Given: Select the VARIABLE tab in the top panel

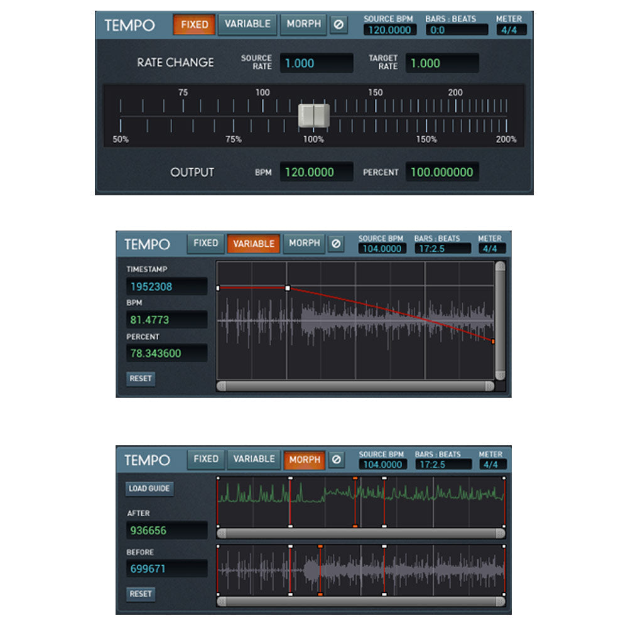Looking at the screenshot, I should pos(247,24).
